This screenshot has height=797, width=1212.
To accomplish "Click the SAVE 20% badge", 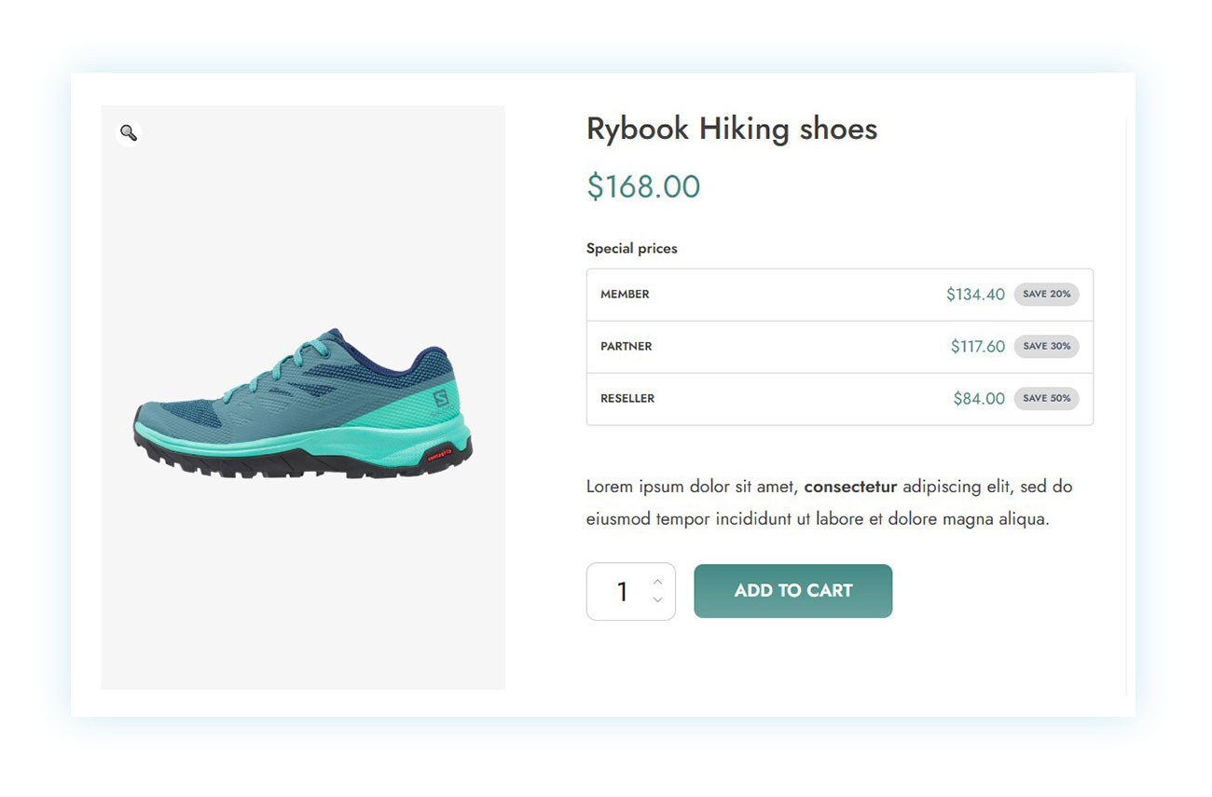I will [1046, 295].
